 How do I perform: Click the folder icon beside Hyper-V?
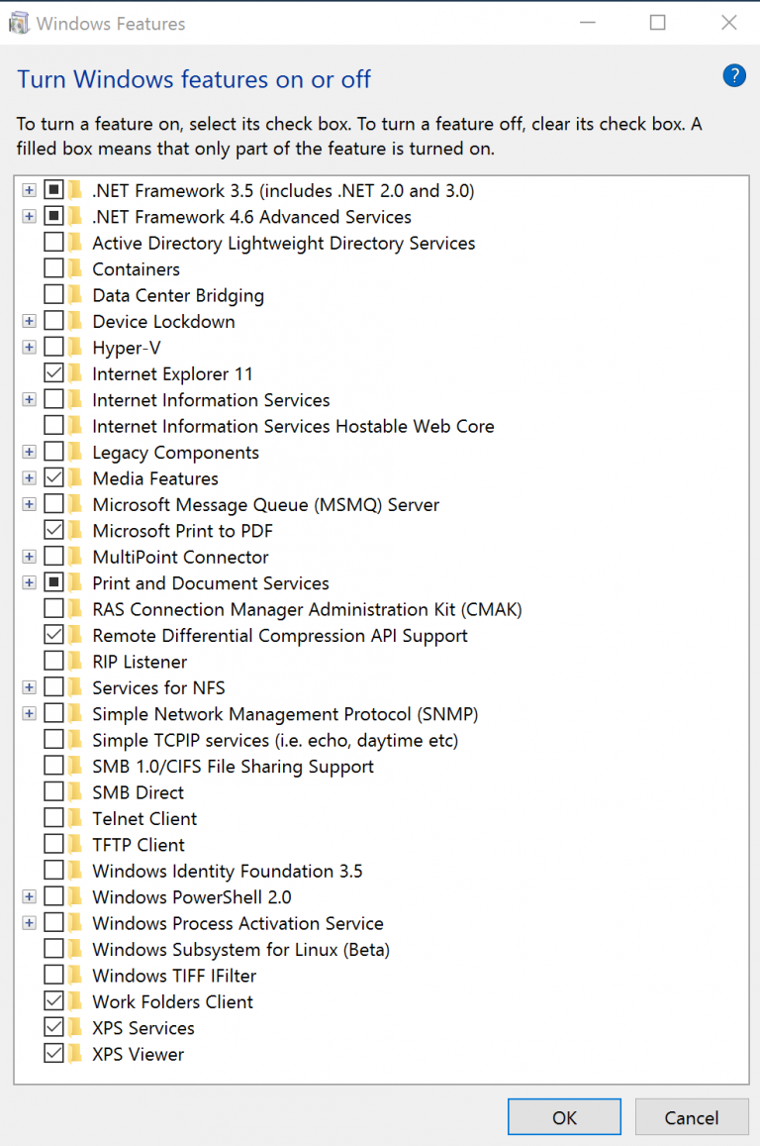point(74,347)
